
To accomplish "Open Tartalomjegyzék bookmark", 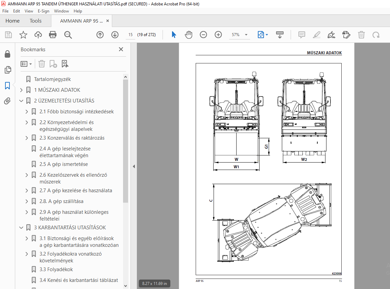I will pos(52,79).
